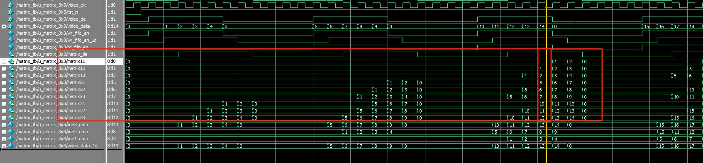Select the /matrix_tb/u_matrix_3x3/wr_fifo_en_1d signal name
Image resolution: width=703 pixels, height=163 pixels.
[56, 40]
